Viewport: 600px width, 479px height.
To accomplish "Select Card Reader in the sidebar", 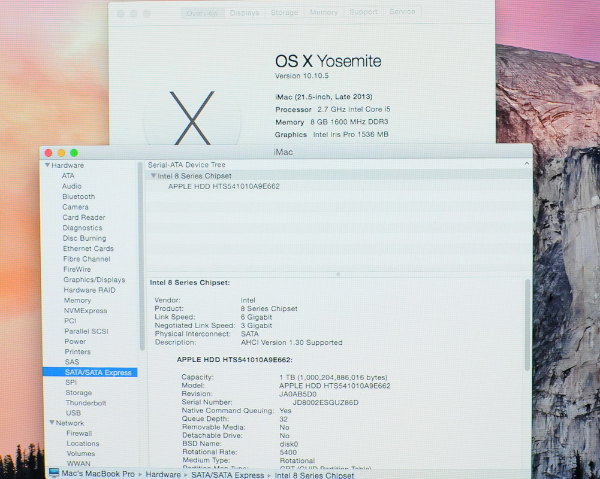I will tap(84, 217).
